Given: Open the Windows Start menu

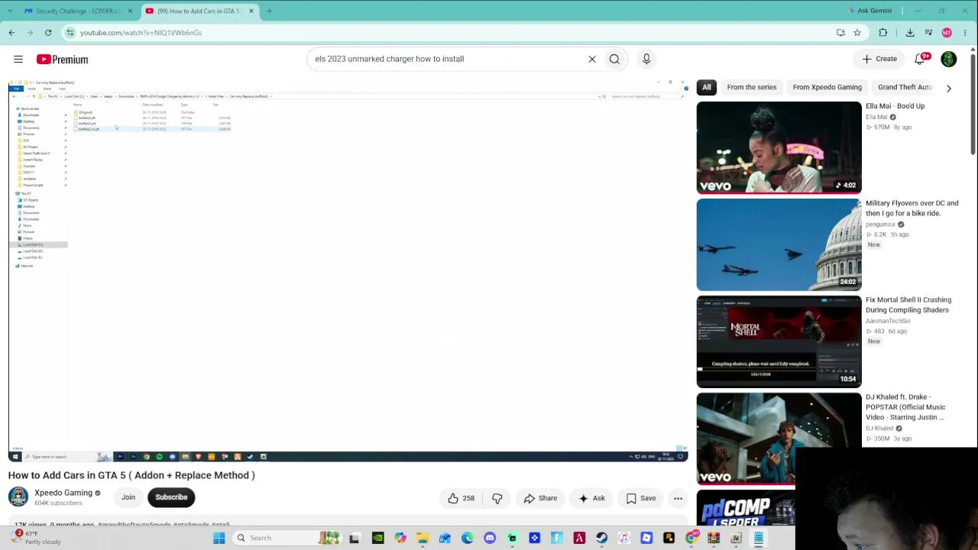Looking at the screenshot, I should [x=219, y=538].
